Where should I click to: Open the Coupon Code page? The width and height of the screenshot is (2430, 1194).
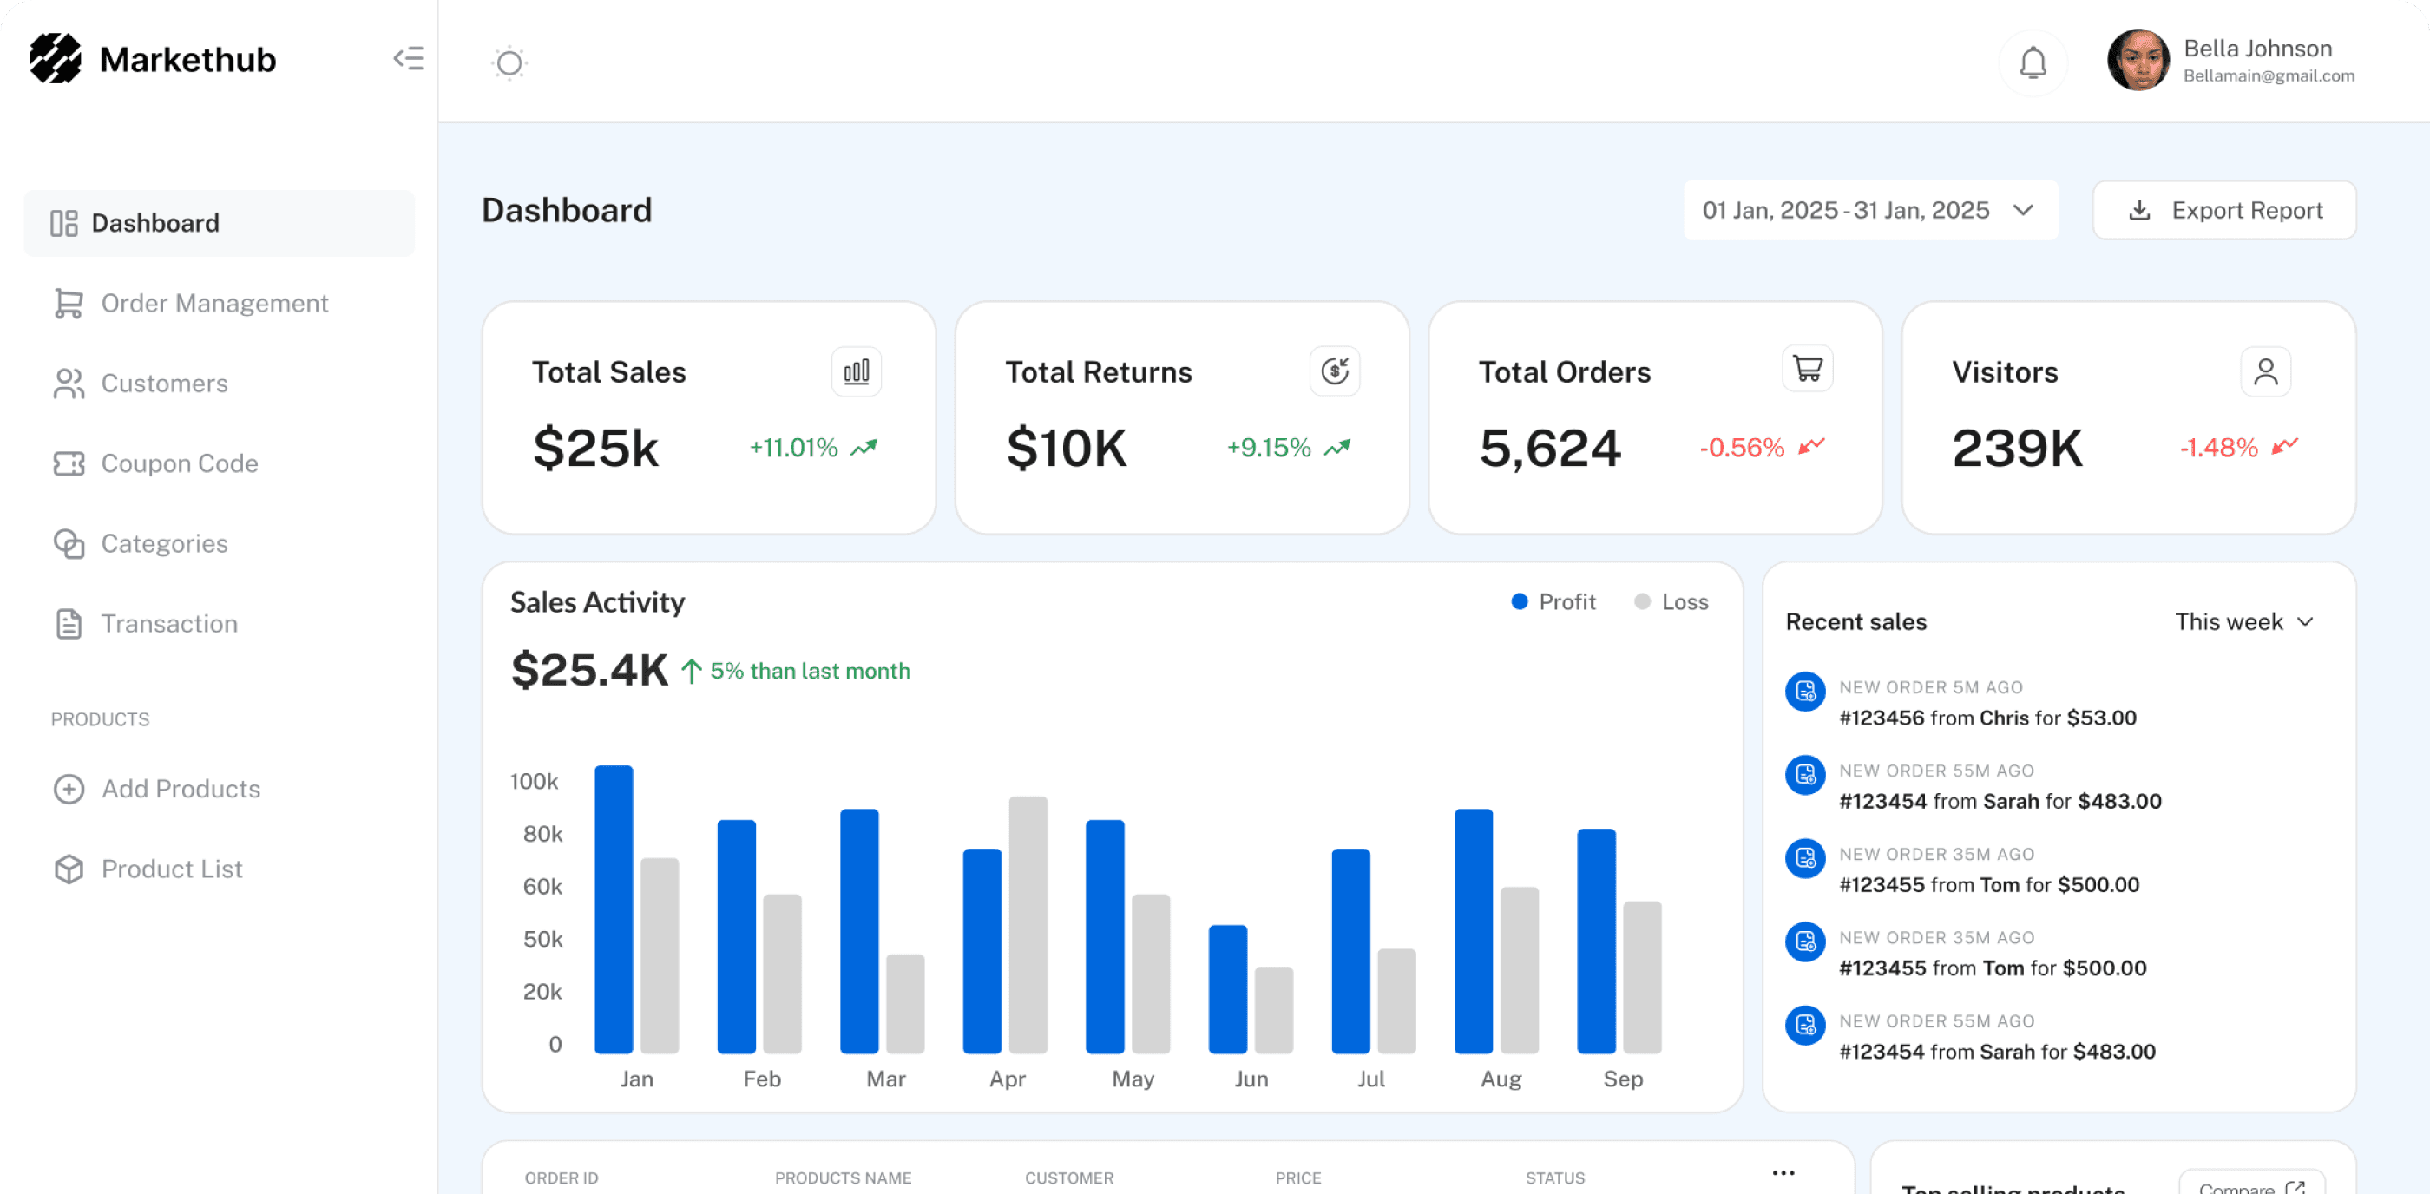[x=180, y=463]
